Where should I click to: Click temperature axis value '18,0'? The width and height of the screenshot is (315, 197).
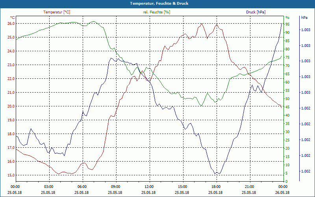point(11,134)
